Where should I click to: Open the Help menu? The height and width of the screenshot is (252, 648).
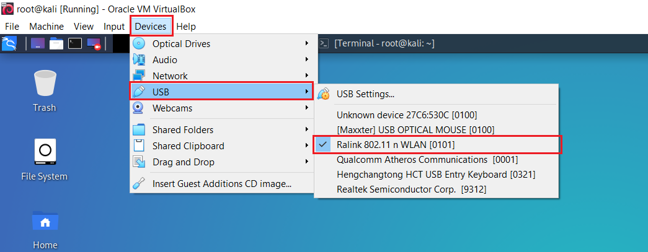tap(186, 27)
